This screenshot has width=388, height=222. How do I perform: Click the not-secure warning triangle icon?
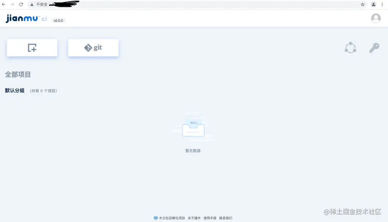click(x=32, y=4)
